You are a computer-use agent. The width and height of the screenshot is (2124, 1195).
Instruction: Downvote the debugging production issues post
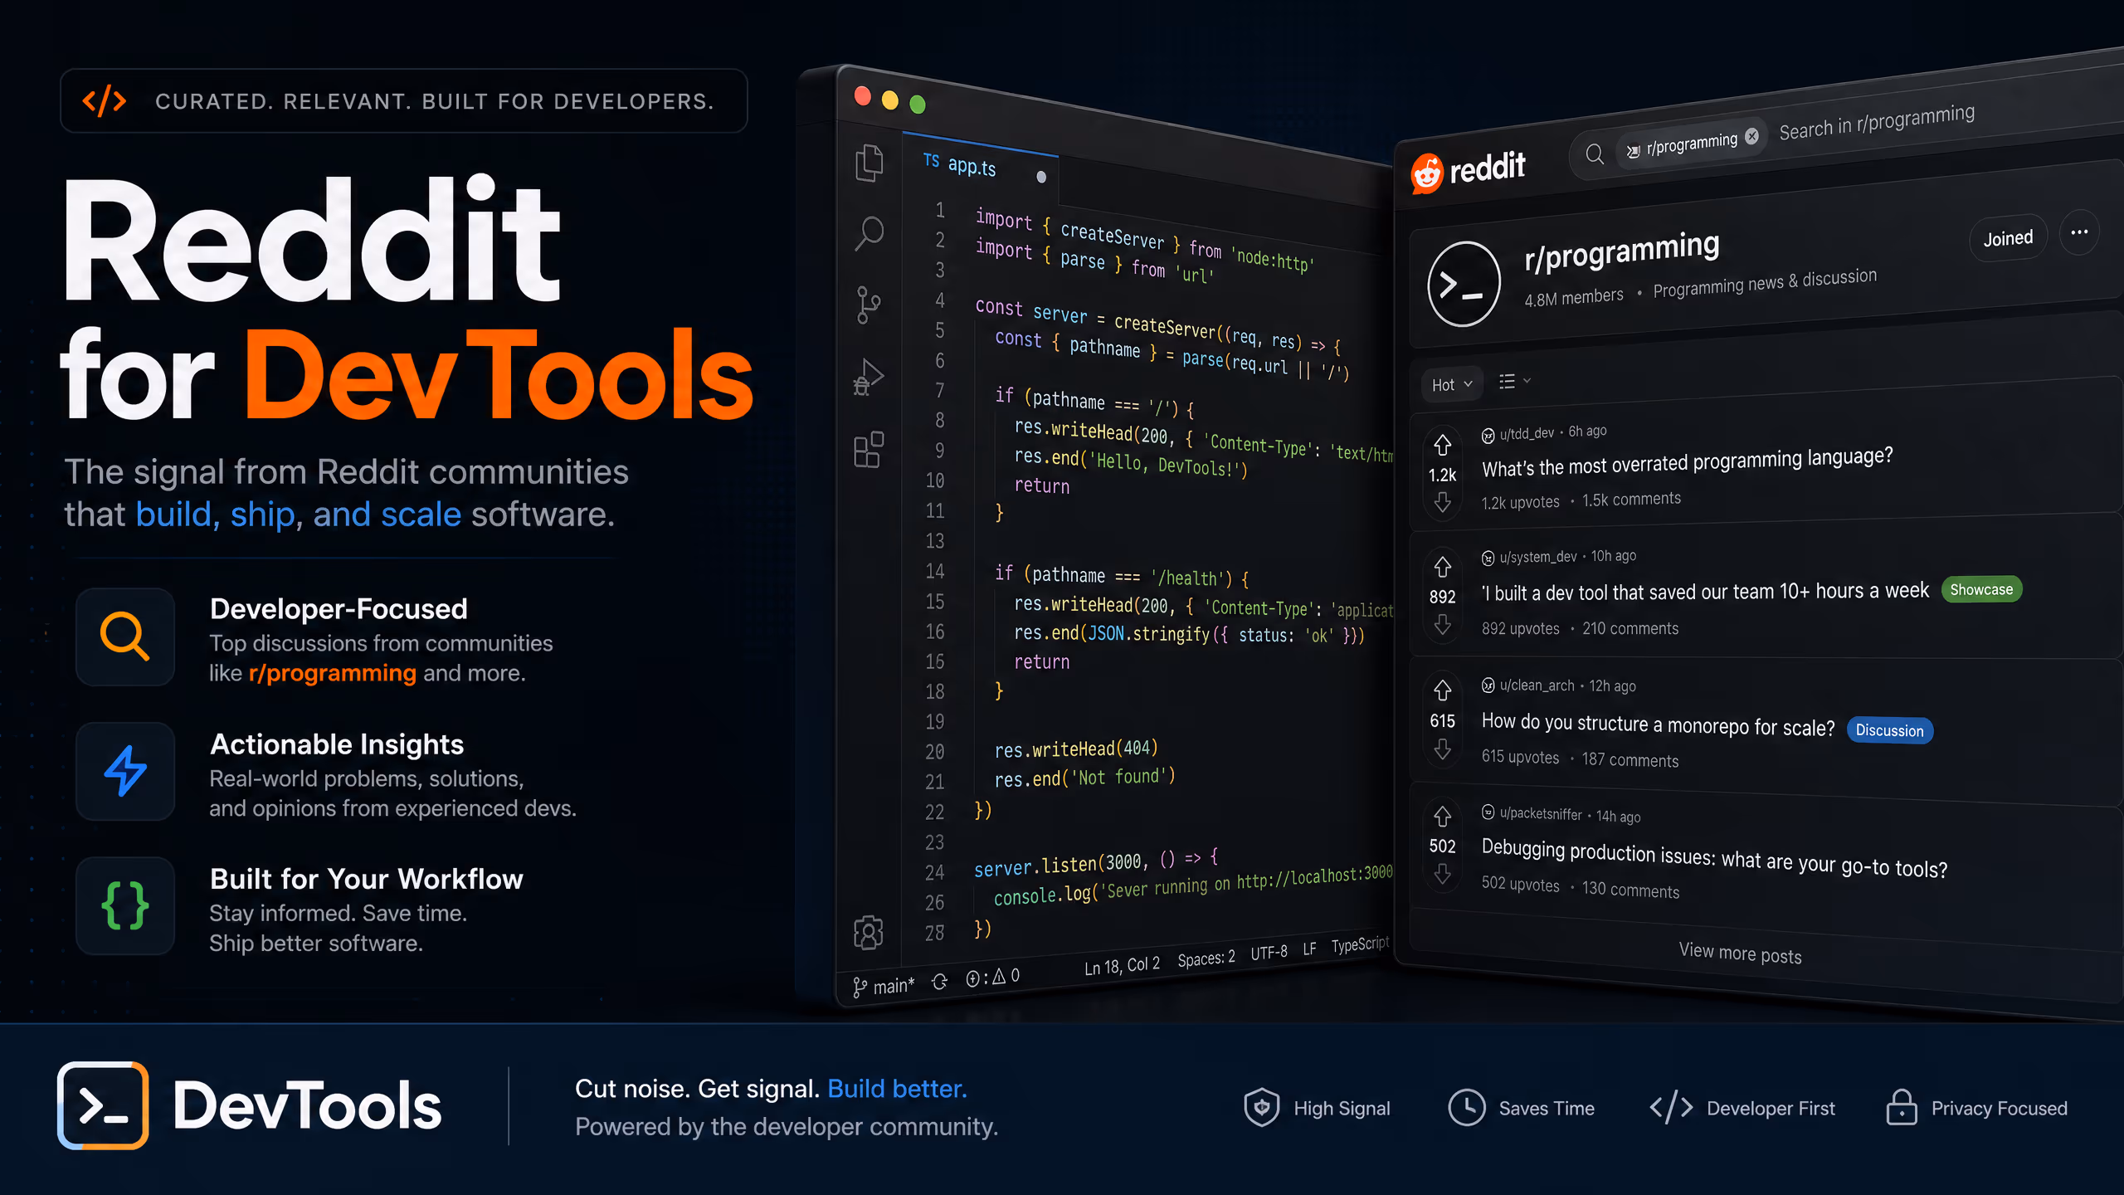[1442, 875]
